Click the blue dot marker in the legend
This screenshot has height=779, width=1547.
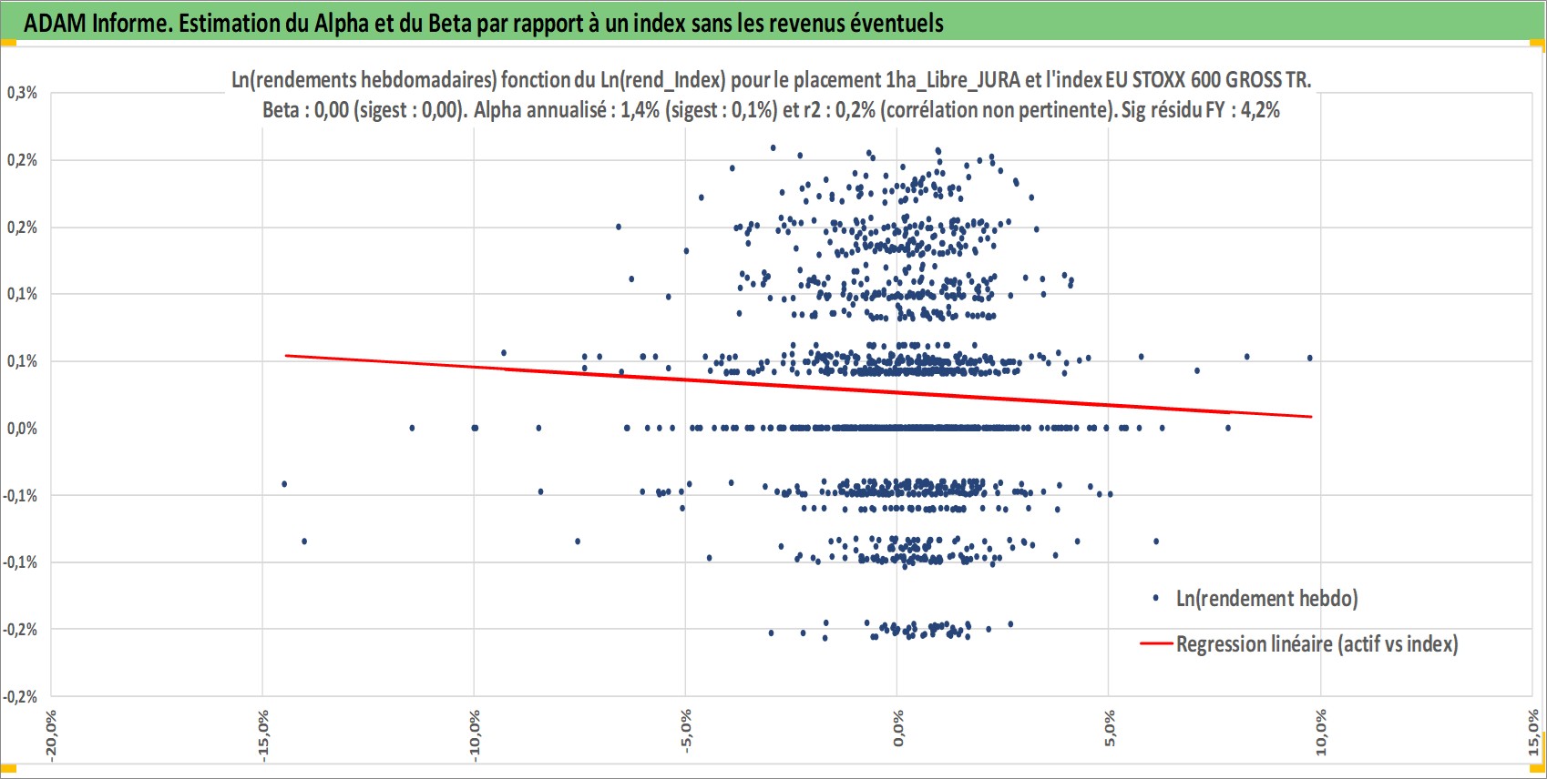click(1155, 598)
